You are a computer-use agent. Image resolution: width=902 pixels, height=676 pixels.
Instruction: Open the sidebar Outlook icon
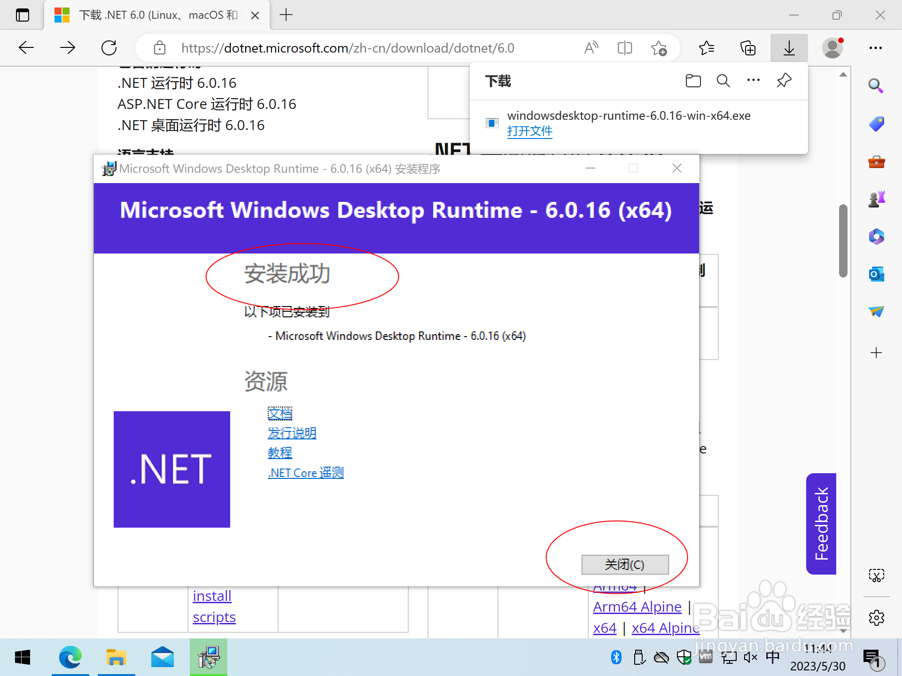pyautogui.click(x=876, y=274)
